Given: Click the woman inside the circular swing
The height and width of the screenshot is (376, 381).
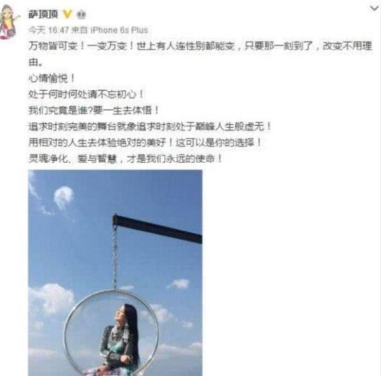Looking at the screenshot, I should pos(120,340).
